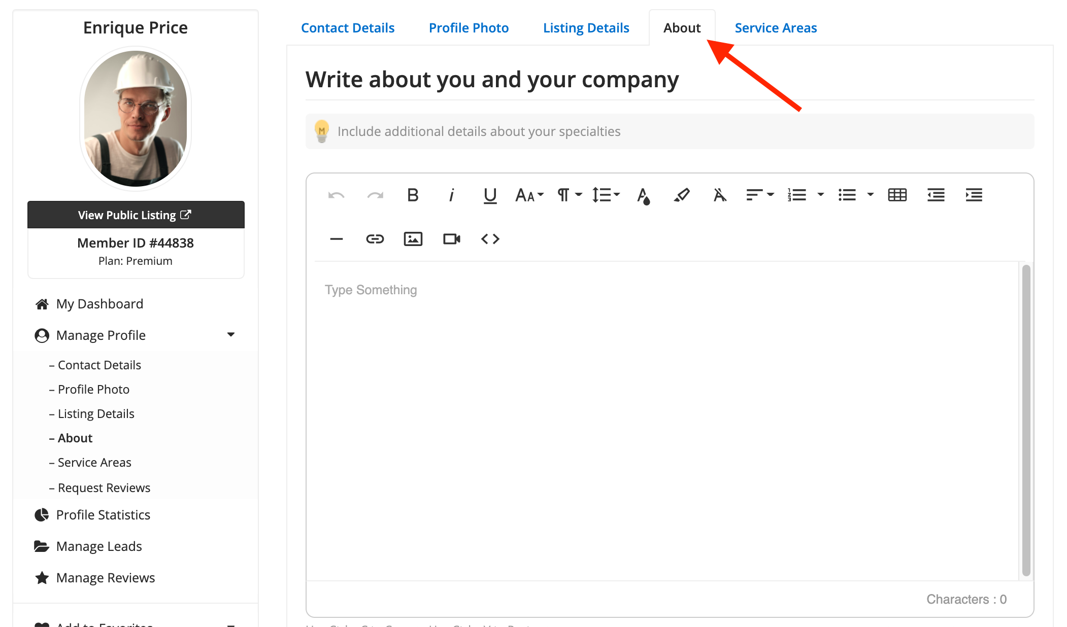Click the insert link icon
Image resolution: width=1067 pixels, height=627 pixels.
click(x=375, y=239)
